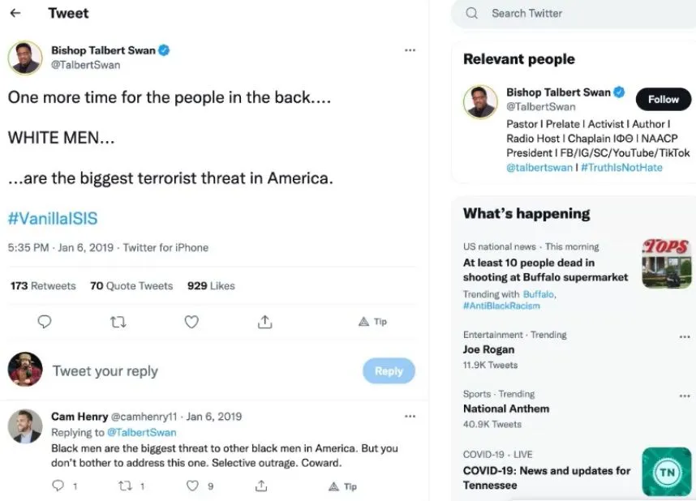
Task: Open more options on the main tweet
Action: pos(410,50)
